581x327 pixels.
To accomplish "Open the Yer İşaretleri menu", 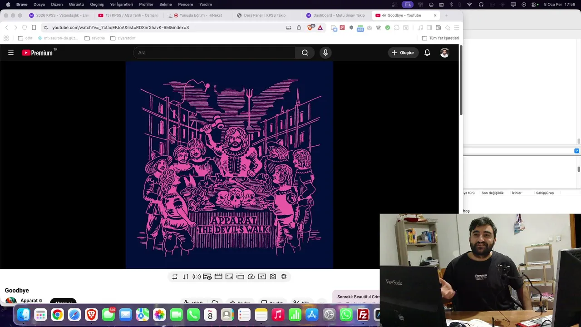I will [x=121, y=5].
